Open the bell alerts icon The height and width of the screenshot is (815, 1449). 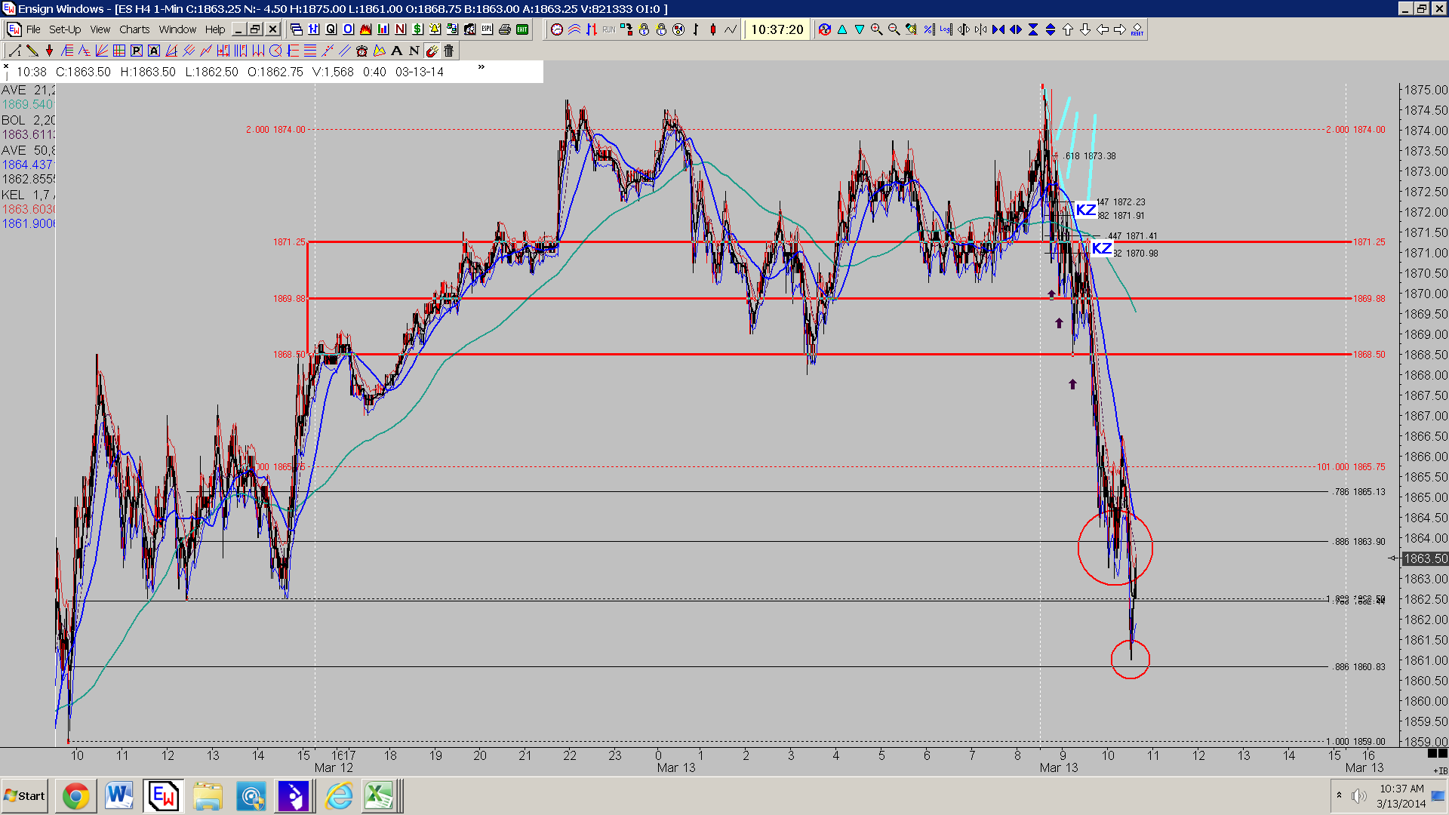(435, 29)
